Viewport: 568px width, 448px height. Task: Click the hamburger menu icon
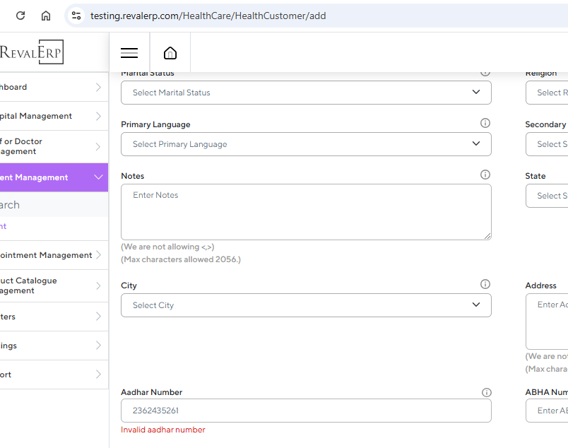tap(129, 53)
